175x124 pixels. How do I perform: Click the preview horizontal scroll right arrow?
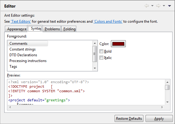pyautogui.click(x=162, y=107)
